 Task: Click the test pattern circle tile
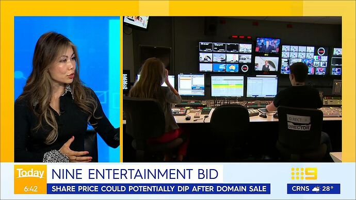321,51
